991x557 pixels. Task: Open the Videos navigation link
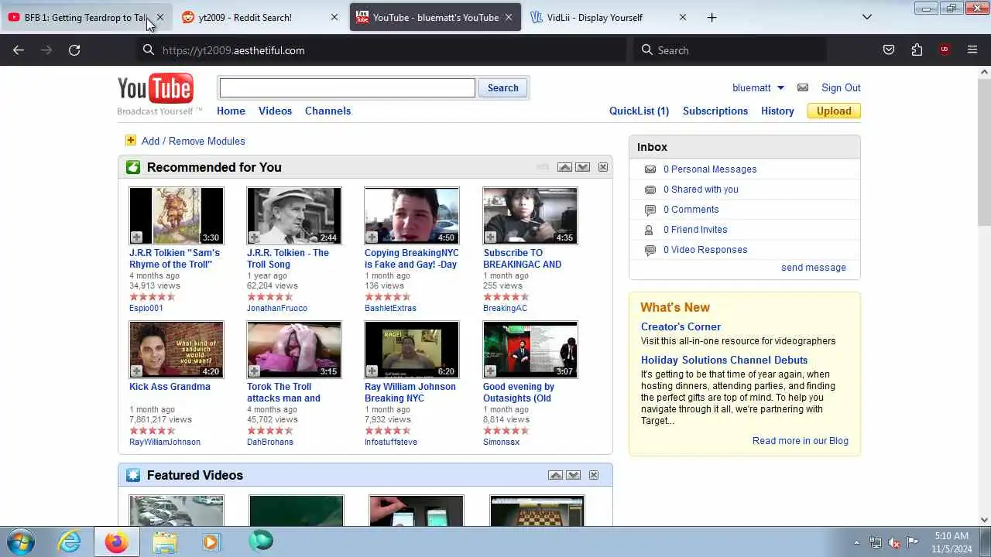click(275, 111)
